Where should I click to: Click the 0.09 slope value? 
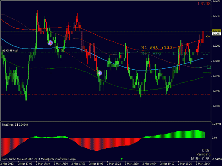point(206,150)
